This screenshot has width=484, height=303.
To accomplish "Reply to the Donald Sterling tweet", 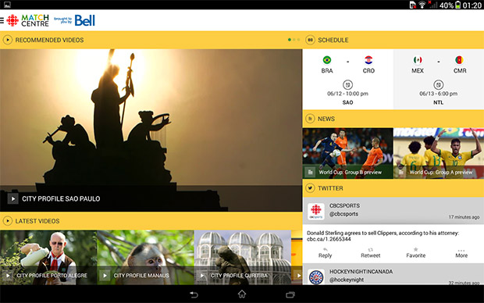I will 325,253.
